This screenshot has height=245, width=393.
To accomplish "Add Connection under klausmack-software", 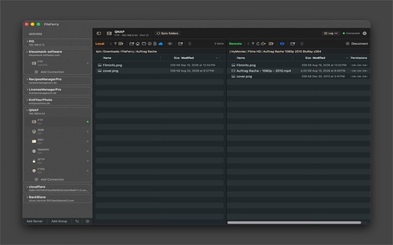I will pos(50,72).
